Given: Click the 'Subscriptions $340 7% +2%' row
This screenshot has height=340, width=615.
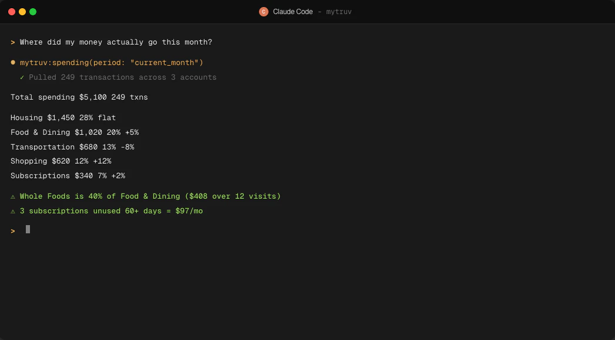Looking at the screenshot, I should pos(68,176).
